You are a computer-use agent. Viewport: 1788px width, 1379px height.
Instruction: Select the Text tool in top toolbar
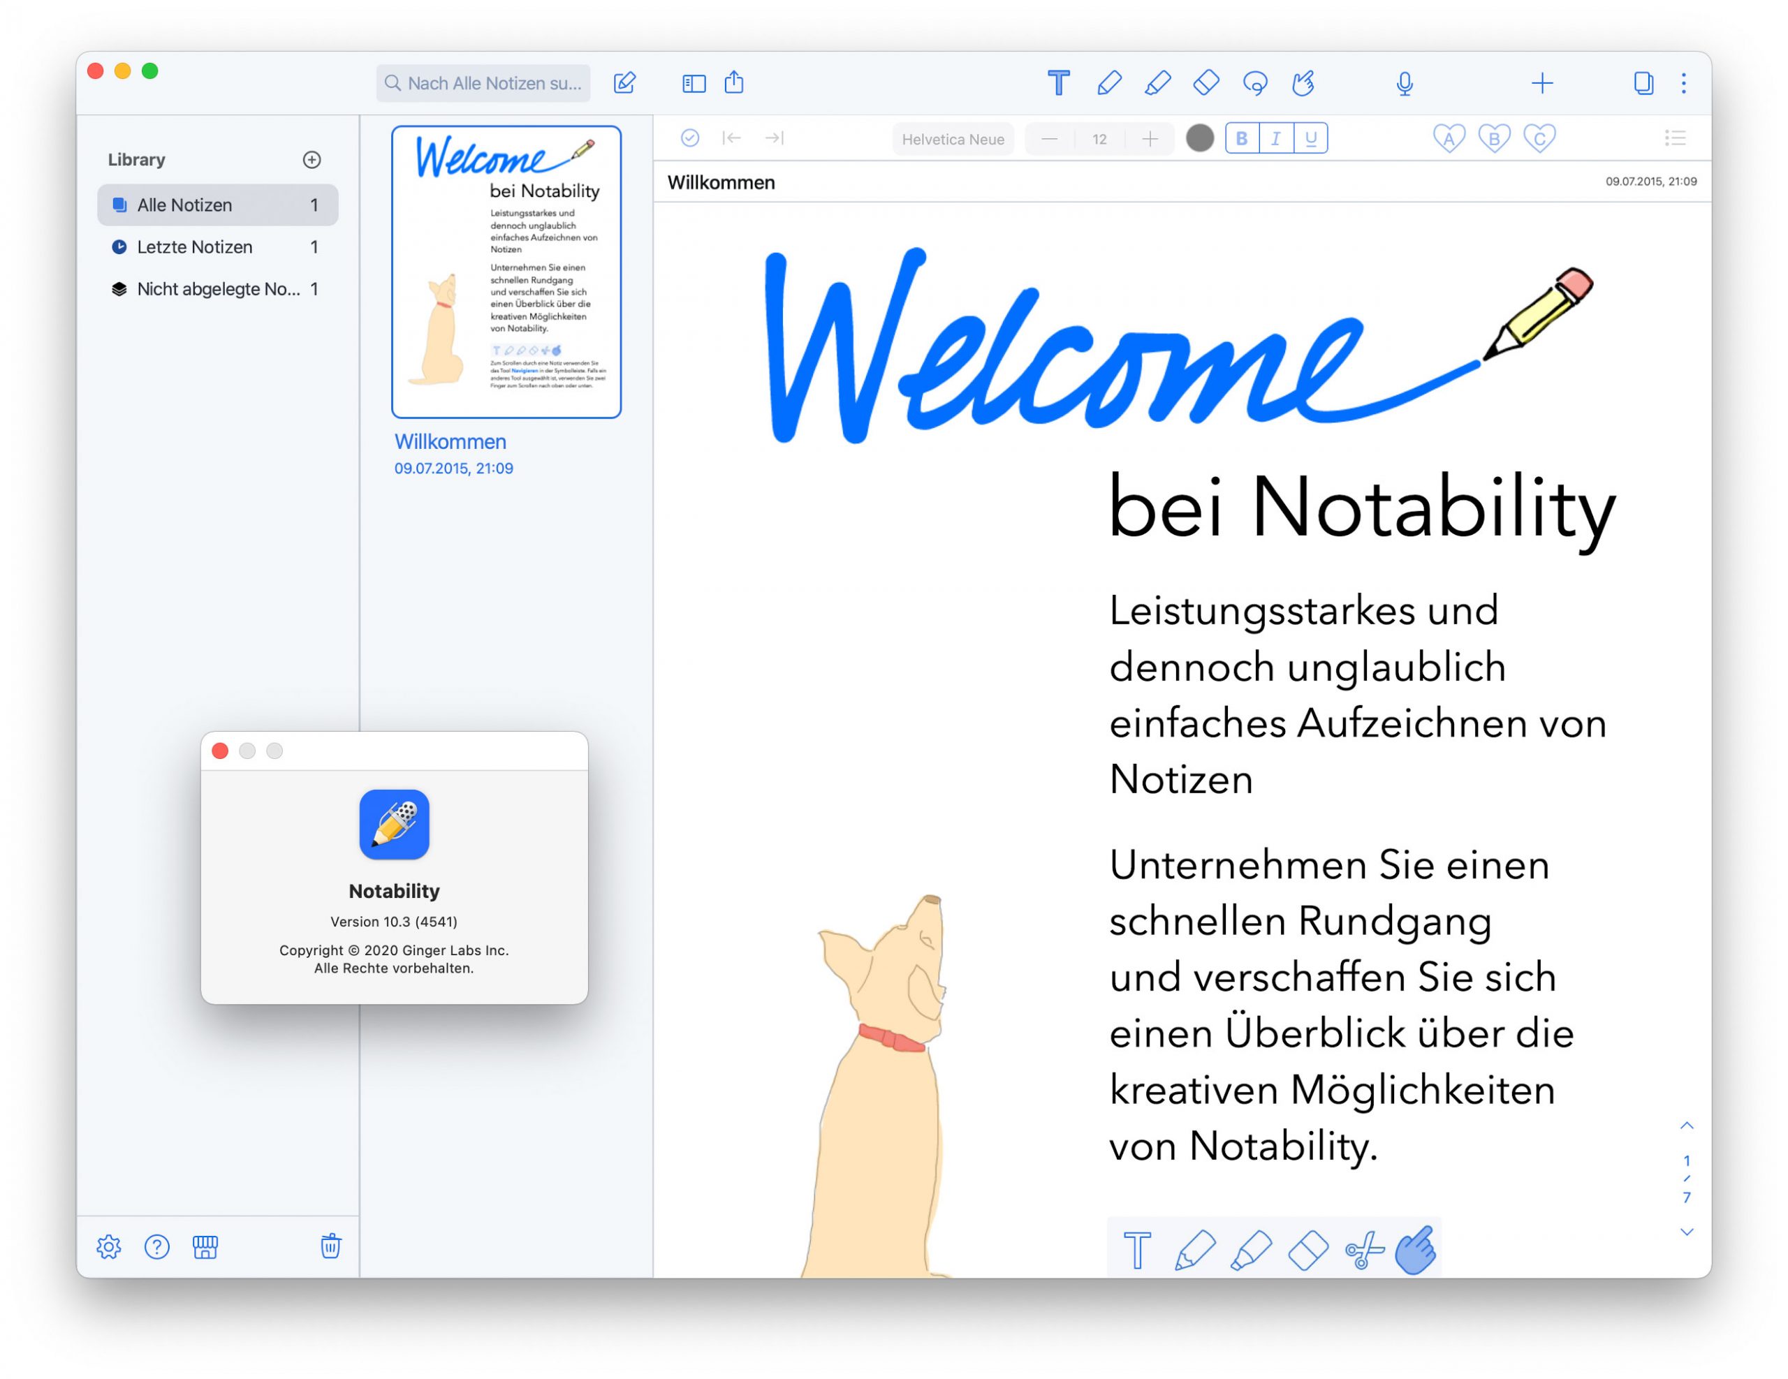(1057, 82)
